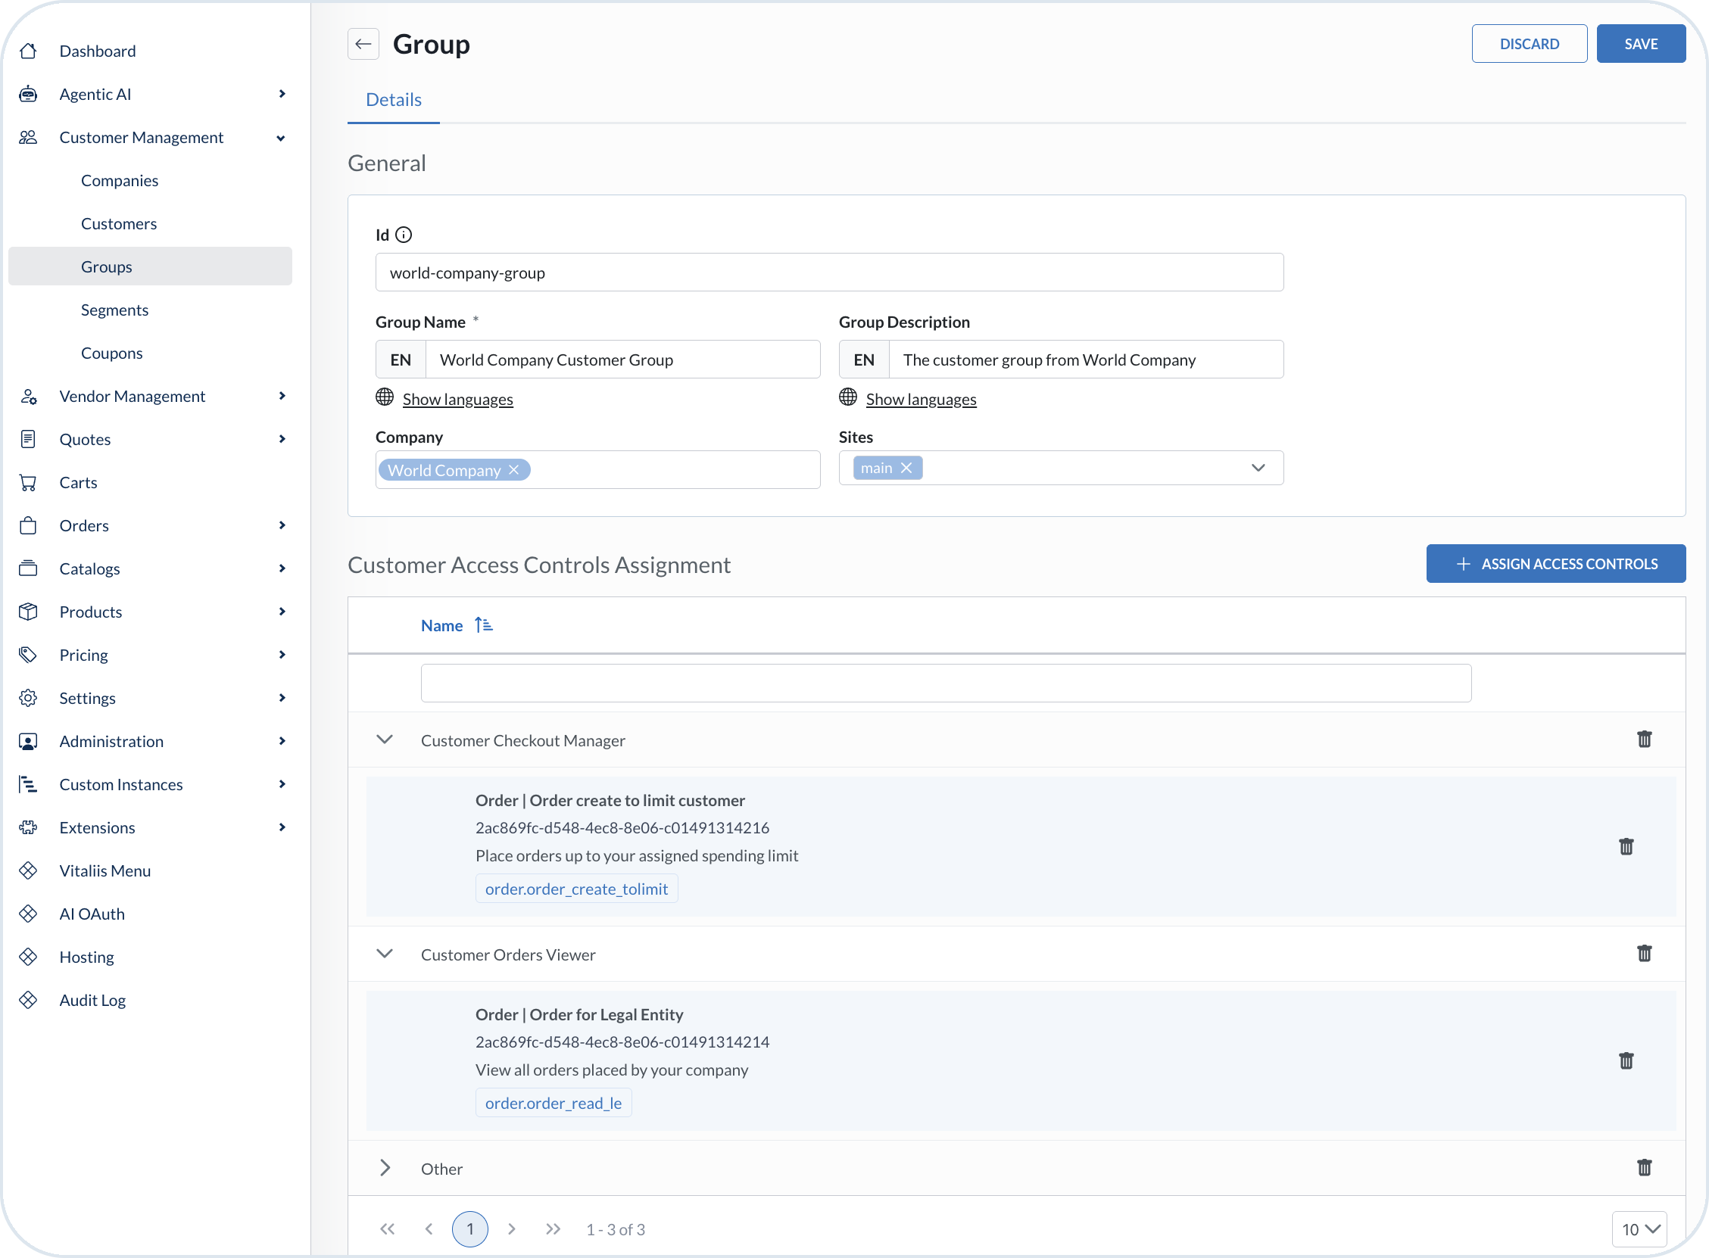Image resolution: width=1709 pixels, height=1258 pixels.
Task: Expand the Vendor Management menu
Action: click(x=282, y=396)
